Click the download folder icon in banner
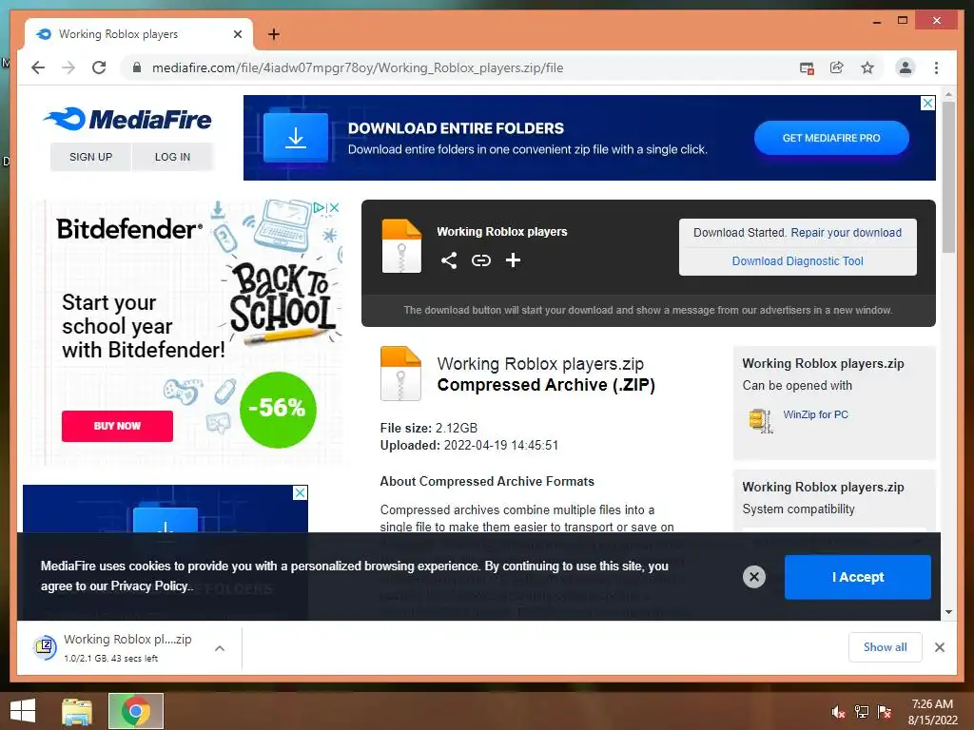Image resolution: width=974 pixels, height=730 pixels. [x=296, y=137]
